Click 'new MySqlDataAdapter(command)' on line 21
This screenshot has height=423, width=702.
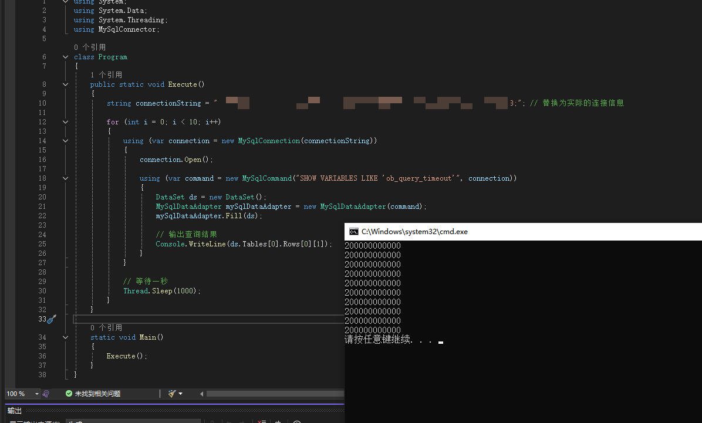(363, 207)
